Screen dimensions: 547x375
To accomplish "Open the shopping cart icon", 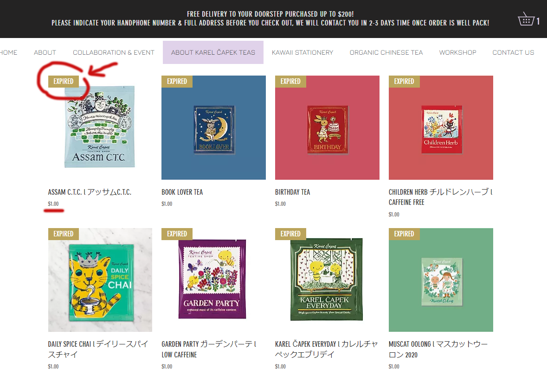I will [x=526, y=19].
